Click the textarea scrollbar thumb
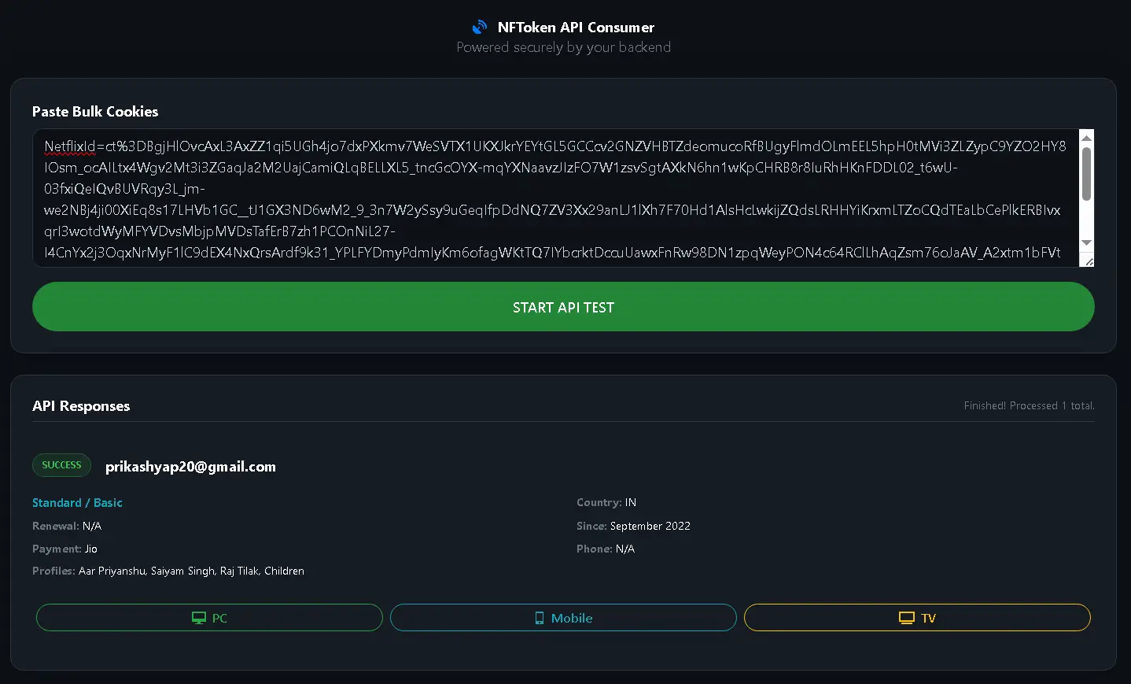 click(x=1087, y=174)
